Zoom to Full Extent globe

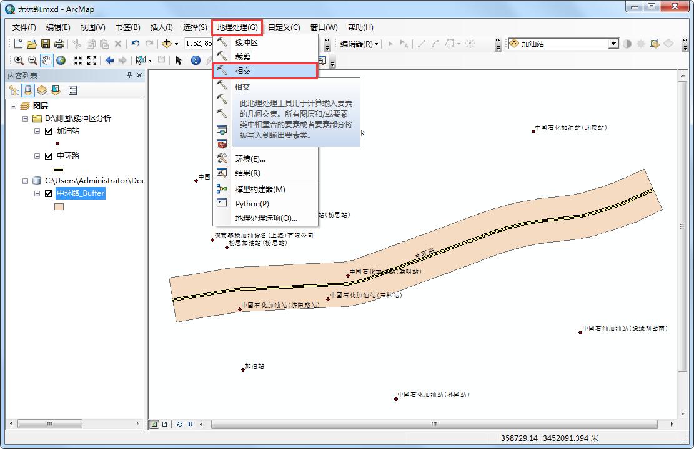click(x=61, y=60)
